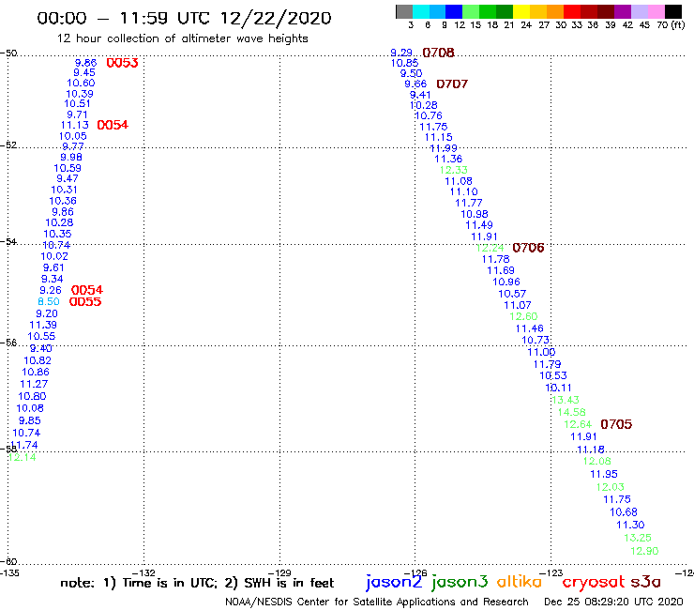Click timestamp Dec 25 08:29:20 UTC 2020

[613, 602]
